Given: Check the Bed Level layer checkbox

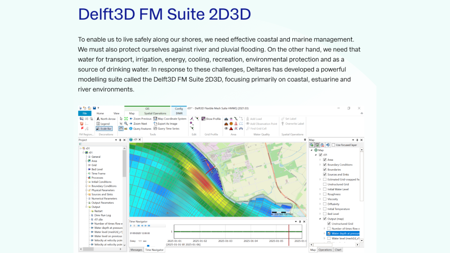Looking at the screenshot, I should pyautogui.click(x=325, y=214).
